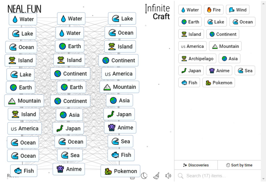The width and height of the screenshot is (266, 183).
Task: Select the Mountain element in the sidebar
Action: pos(225,46)
